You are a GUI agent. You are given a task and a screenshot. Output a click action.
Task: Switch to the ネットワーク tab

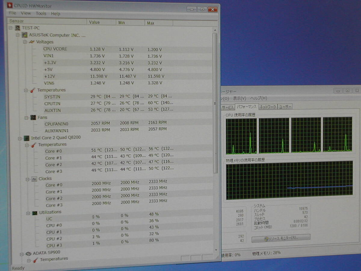(x=268, y=107)
